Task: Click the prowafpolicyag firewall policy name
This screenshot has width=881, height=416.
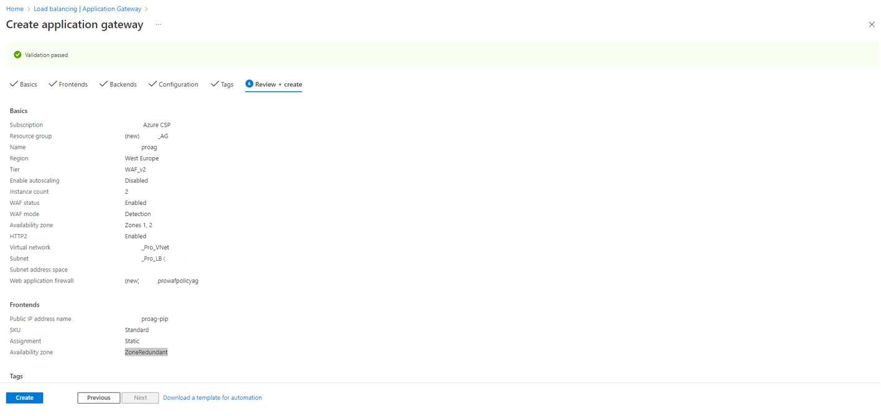Action: (x=178, y=281)
